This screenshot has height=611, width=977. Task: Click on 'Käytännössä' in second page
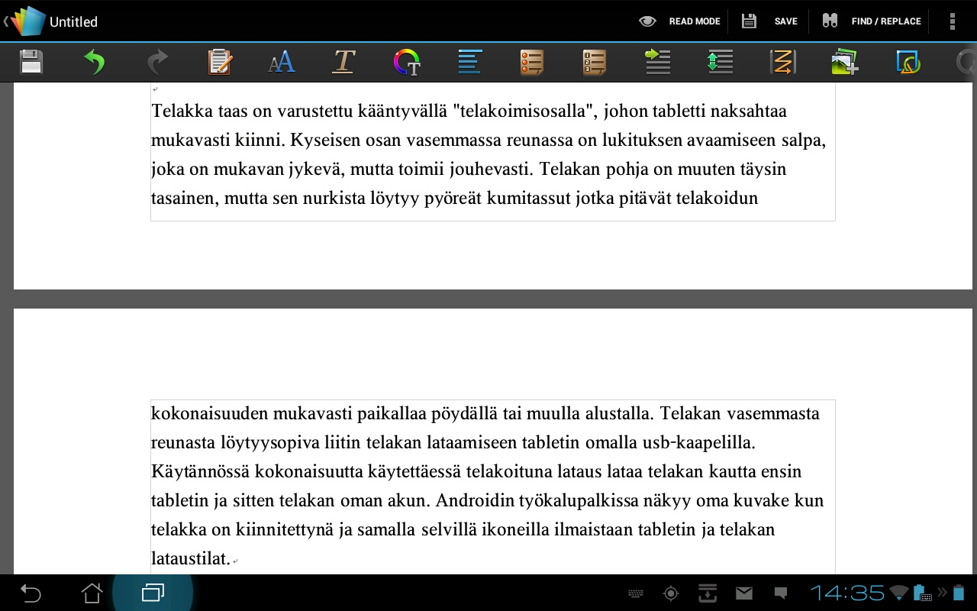click(201, 471)
